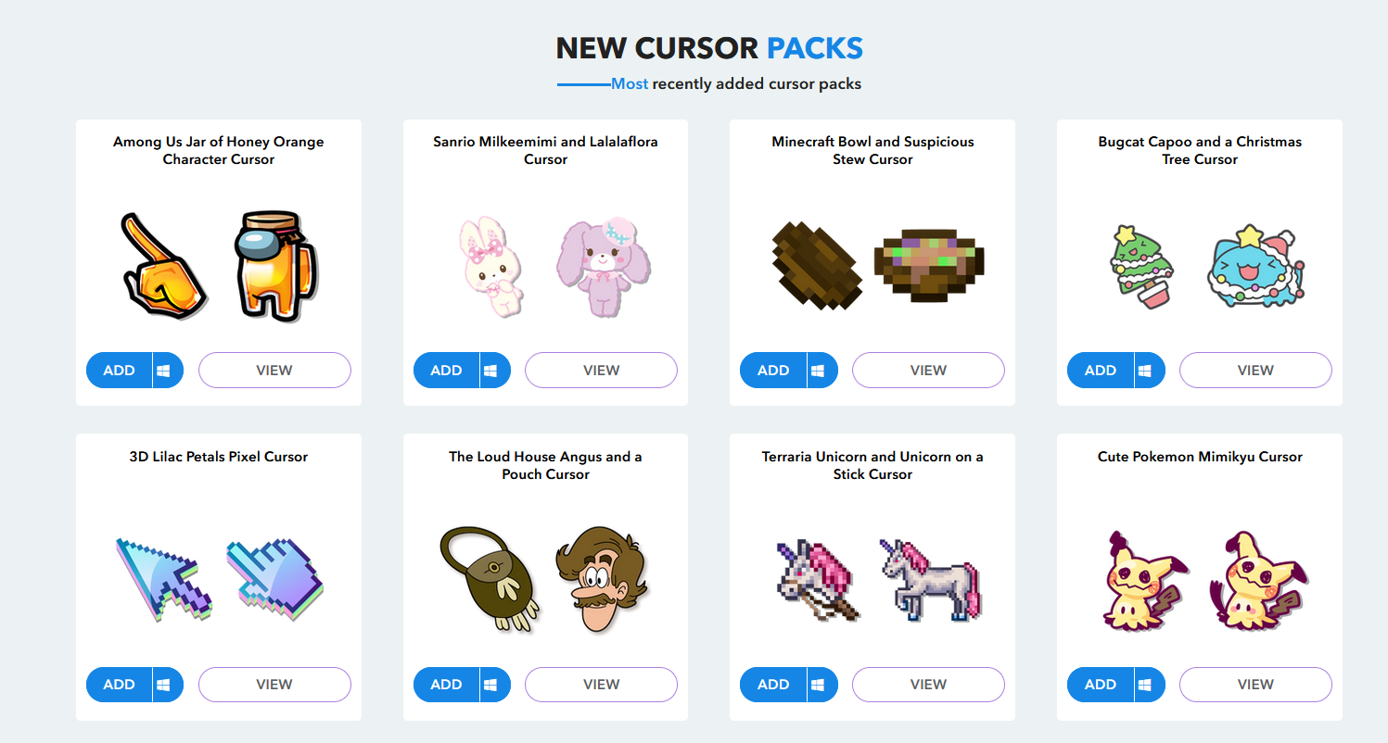Open The Loud House Angus title link
Image resolution: width=1388 pixels, height=743 pixels.
pyautogui.click(x=545, y=465)
